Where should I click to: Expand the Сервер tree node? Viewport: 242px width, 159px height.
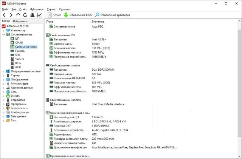tap(3, 76)
